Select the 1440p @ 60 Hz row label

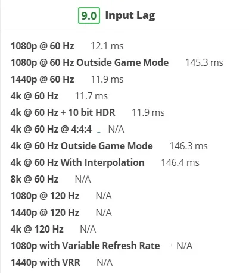click(x=42, y=79)
